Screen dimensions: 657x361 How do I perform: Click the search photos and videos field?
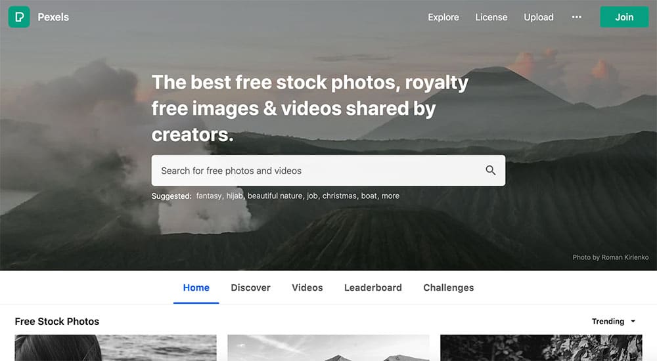tap(328, 171)
